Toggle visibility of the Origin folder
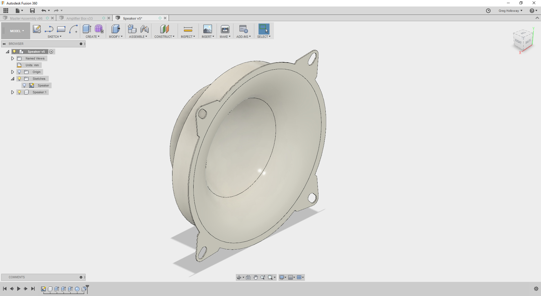Screen dimensions: 541x296 [x=19, y=72]
